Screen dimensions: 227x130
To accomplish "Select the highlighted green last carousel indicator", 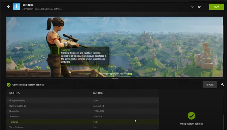I will pyautogui.click(x=130, y=74).
